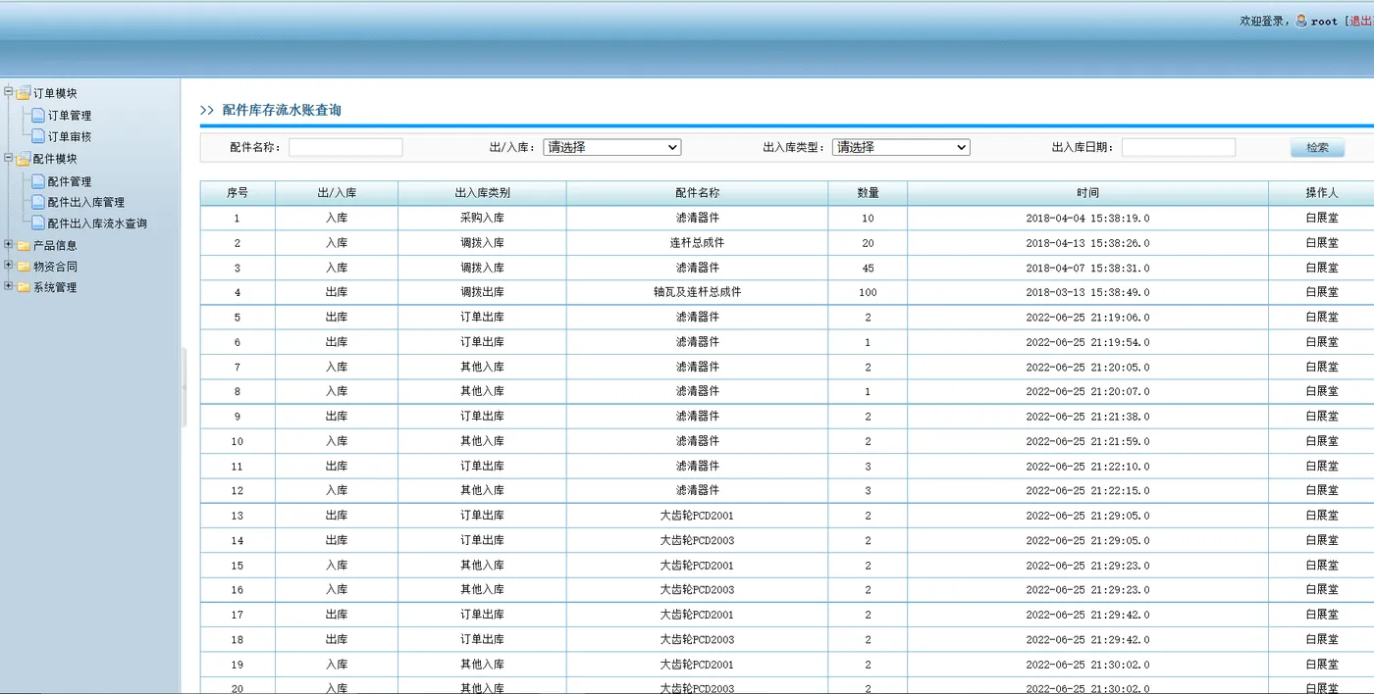Open 订单审核 in the sidebar
1374x694 pixels.
point(70,137)
